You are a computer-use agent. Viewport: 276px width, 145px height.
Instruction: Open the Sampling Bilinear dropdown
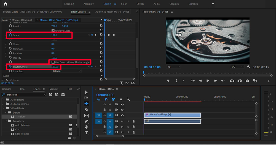click(x=67, y=71)
